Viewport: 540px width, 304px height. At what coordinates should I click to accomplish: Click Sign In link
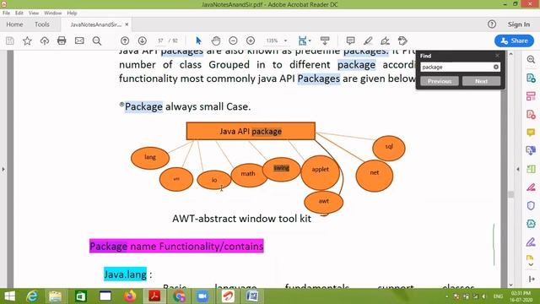pos(519,24)
